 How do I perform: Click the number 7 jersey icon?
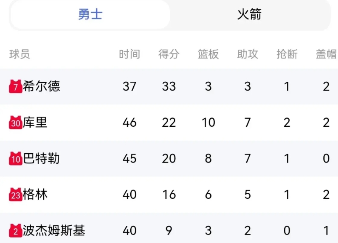point(16,86)
